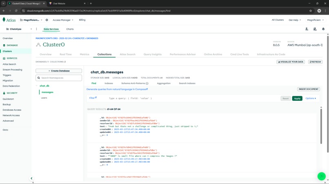
Task: Go to All Clusters
Action: coord(278,20)
